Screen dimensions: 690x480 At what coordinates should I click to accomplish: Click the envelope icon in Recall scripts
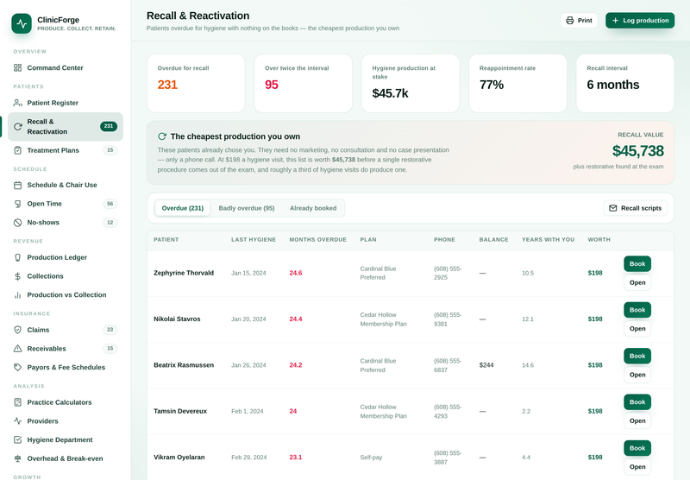(613, 208)
